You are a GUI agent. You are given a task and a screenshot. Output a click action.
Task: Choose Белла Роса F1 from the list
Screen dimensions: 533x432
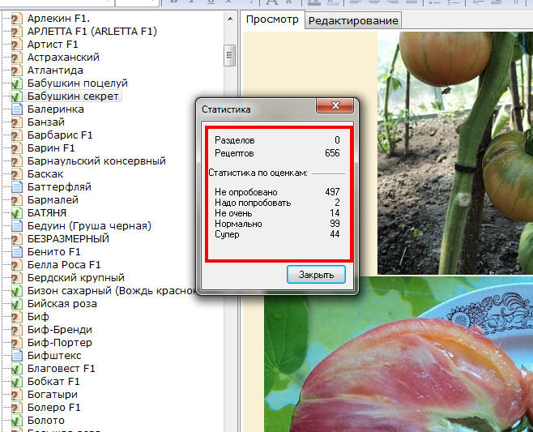tap(64, 265)
